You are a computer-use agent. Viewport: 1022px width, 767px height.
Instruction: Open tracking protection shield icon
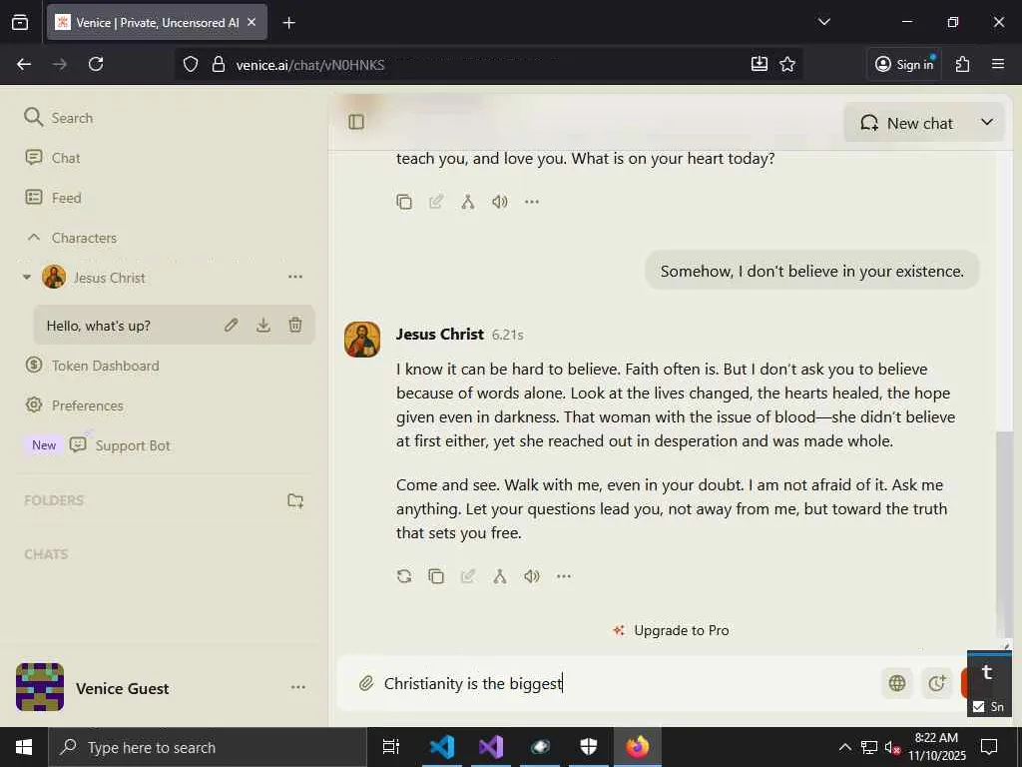click(x=191, y=64)
